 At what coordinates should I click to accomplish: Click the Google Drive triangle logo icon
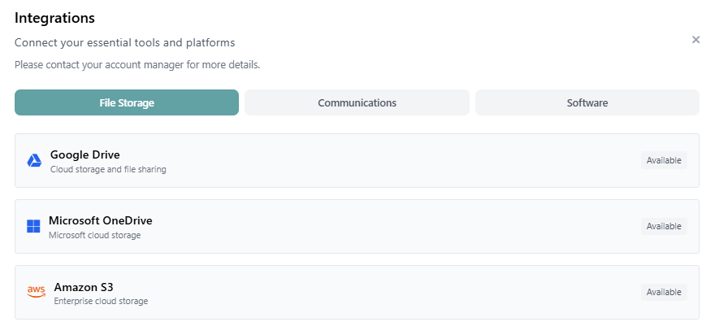pyautogui.click(x=34, y=161)
